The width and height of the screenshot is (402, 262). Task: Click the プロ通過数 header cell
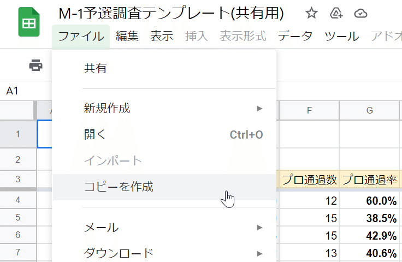tap(309, 179)
